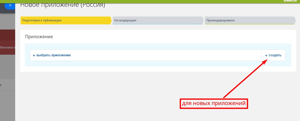Viewport: 300px width, 121px height.
Task: Open the 'Выплаты' item in the dimmed sidebar
Action: tap(8, 47)
